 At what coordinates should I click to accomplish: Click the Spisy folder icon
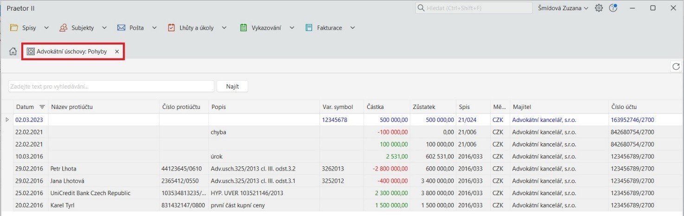pos(14,28)
